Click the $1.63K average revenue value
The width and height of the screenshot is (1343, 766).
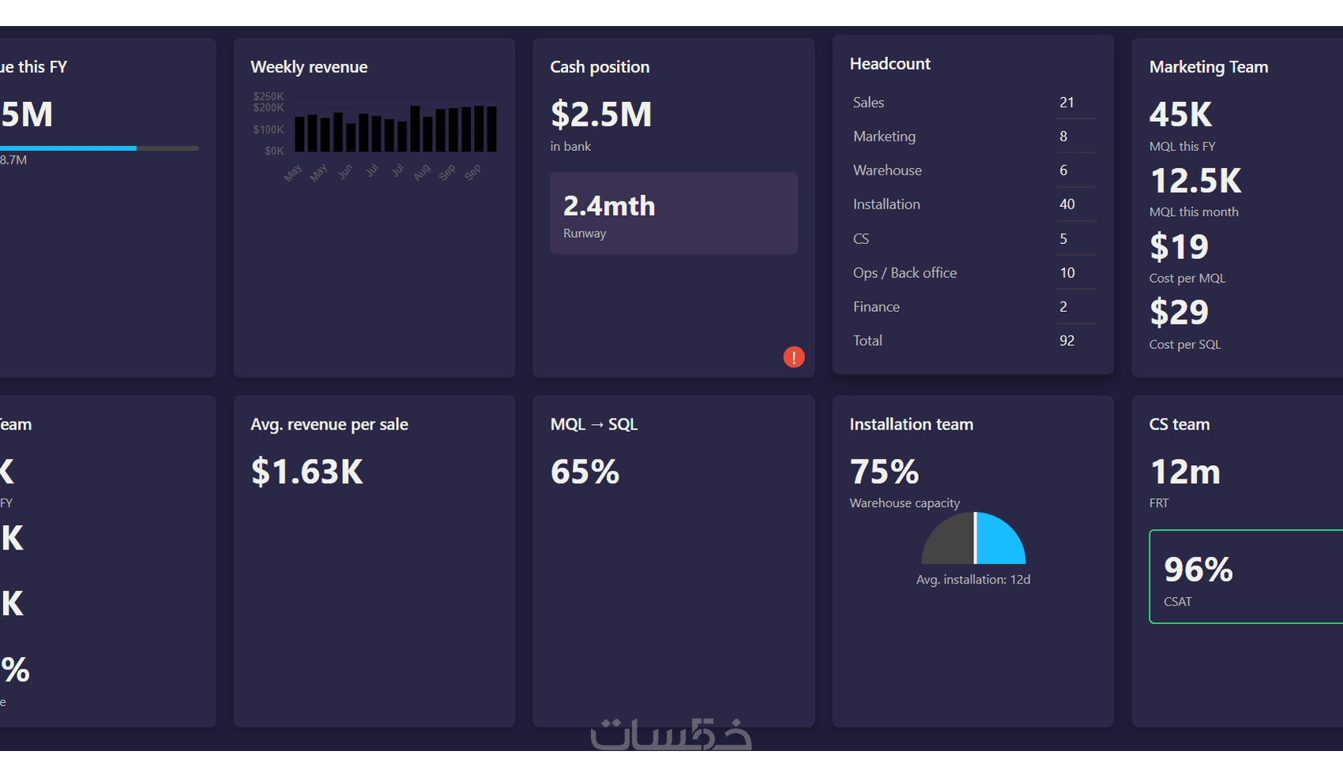(x=307, y=472)
